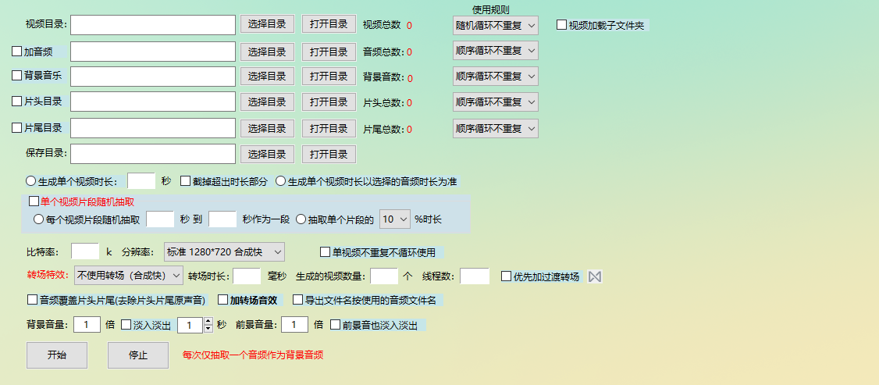This screenshot has height=385, width=879.
Task: Click the 前景音量 multiplier field
Action: click(x=295, y=324)
